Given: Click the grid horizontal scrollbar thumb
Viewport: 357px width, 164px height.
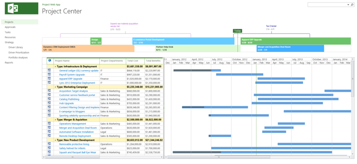Looking at the screenshot, I should [73, 157].
